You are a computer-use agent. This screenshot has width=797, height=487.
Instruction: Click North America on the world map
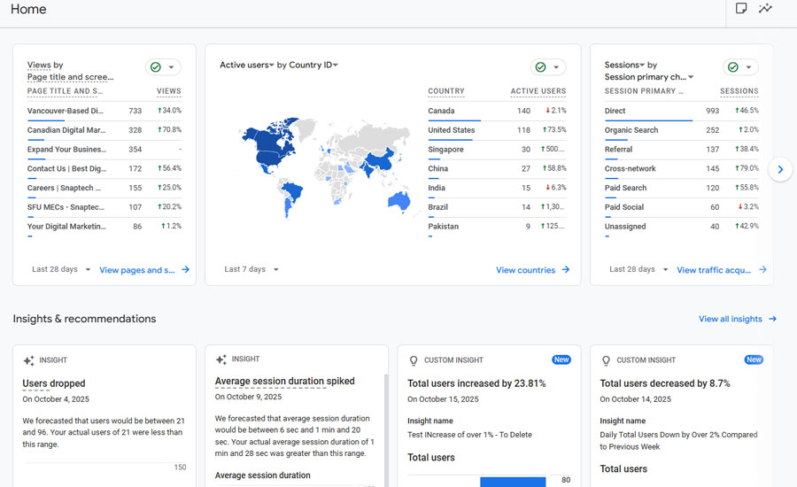[x=268, y=145]
